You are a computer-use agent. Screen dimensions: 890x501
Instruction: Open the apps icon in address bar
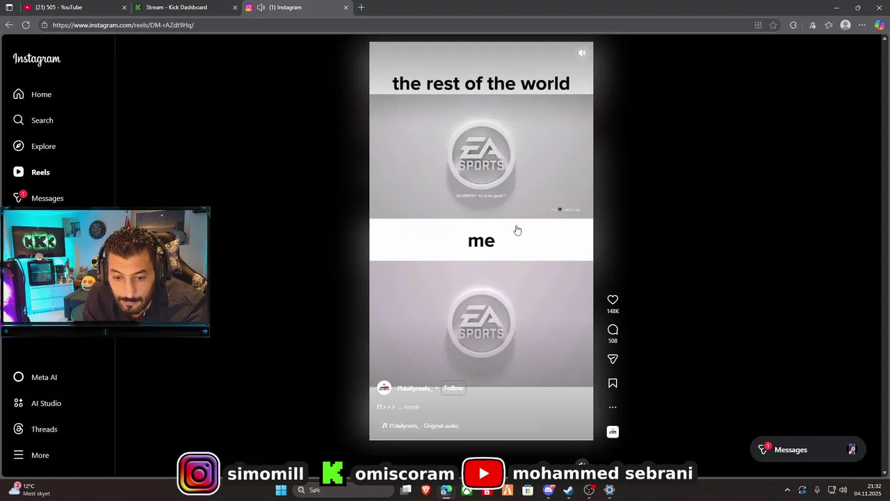(758, 25)
